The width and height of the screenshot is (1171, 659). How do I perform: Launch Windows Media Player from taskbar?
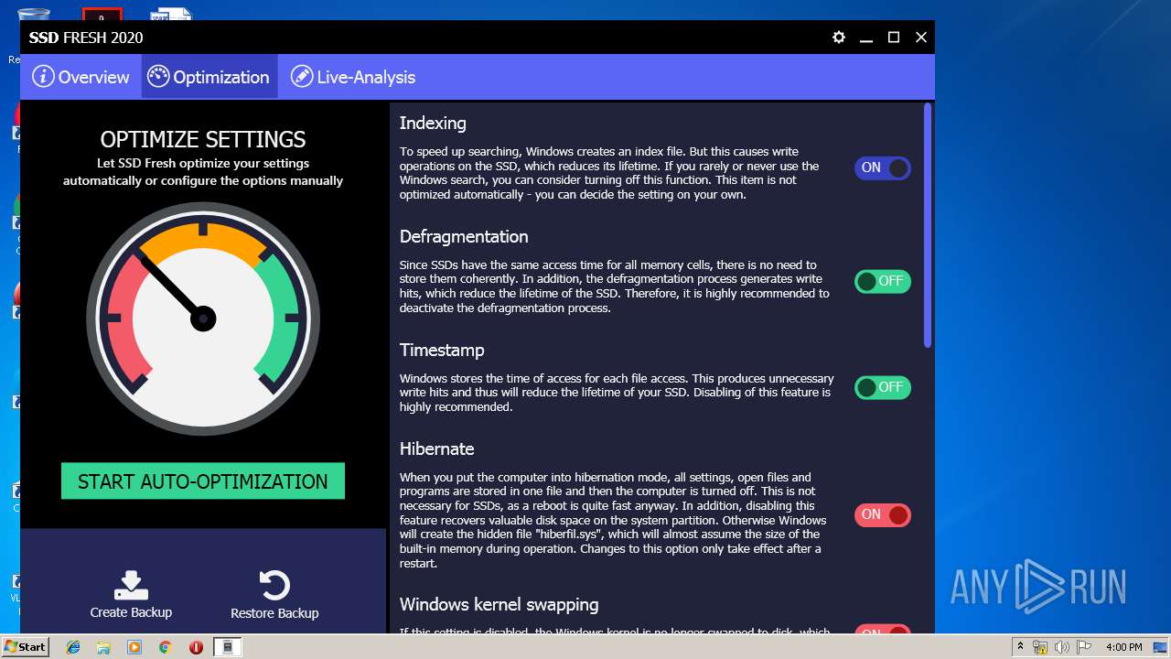tap(134, 647)
